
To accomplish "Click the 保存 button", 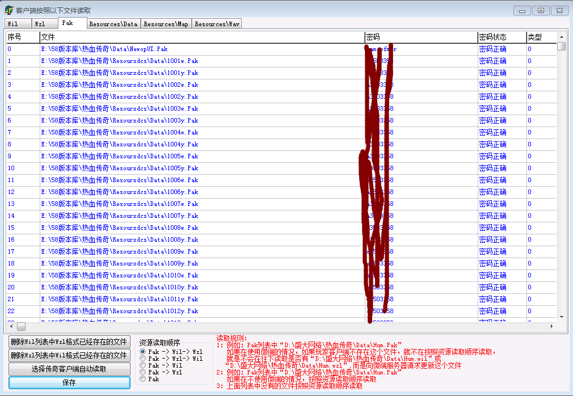I will click(69, 382).
